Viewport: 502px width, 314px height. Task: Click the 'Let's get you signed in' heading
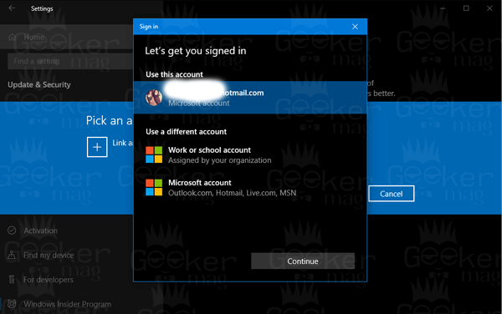196,51
